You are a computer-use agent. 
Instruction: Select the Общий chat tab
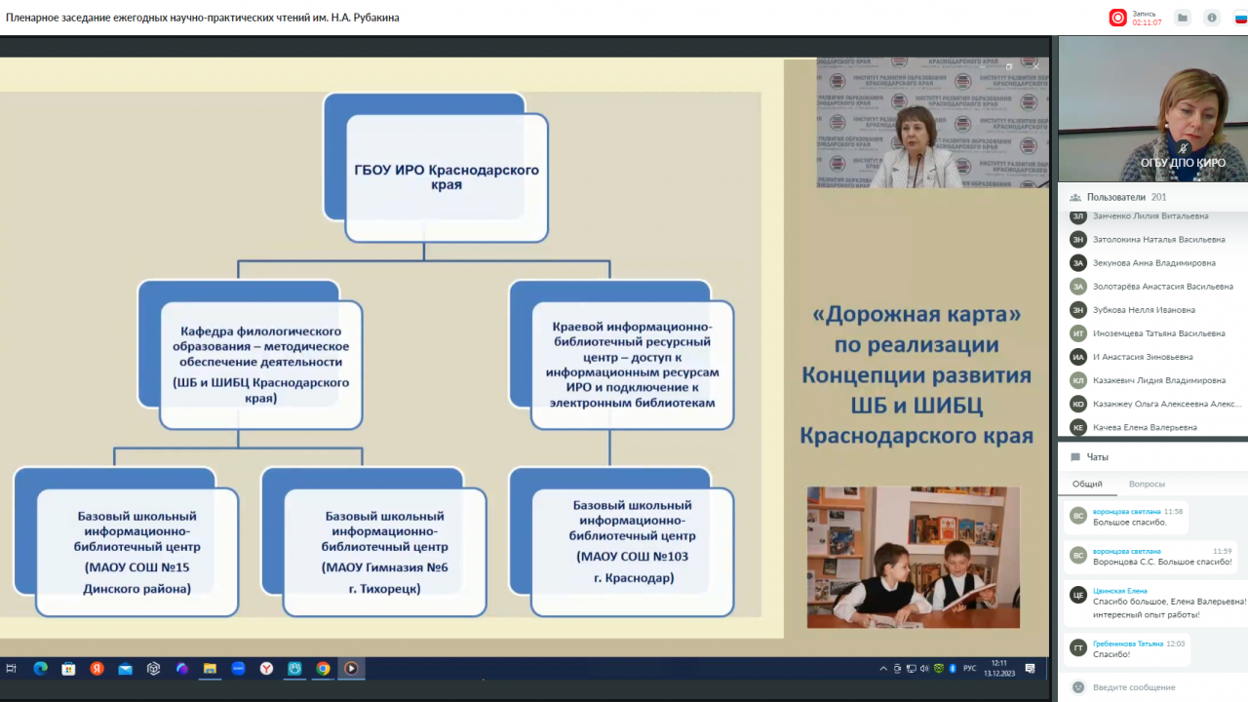click(x=1087, y=484)
